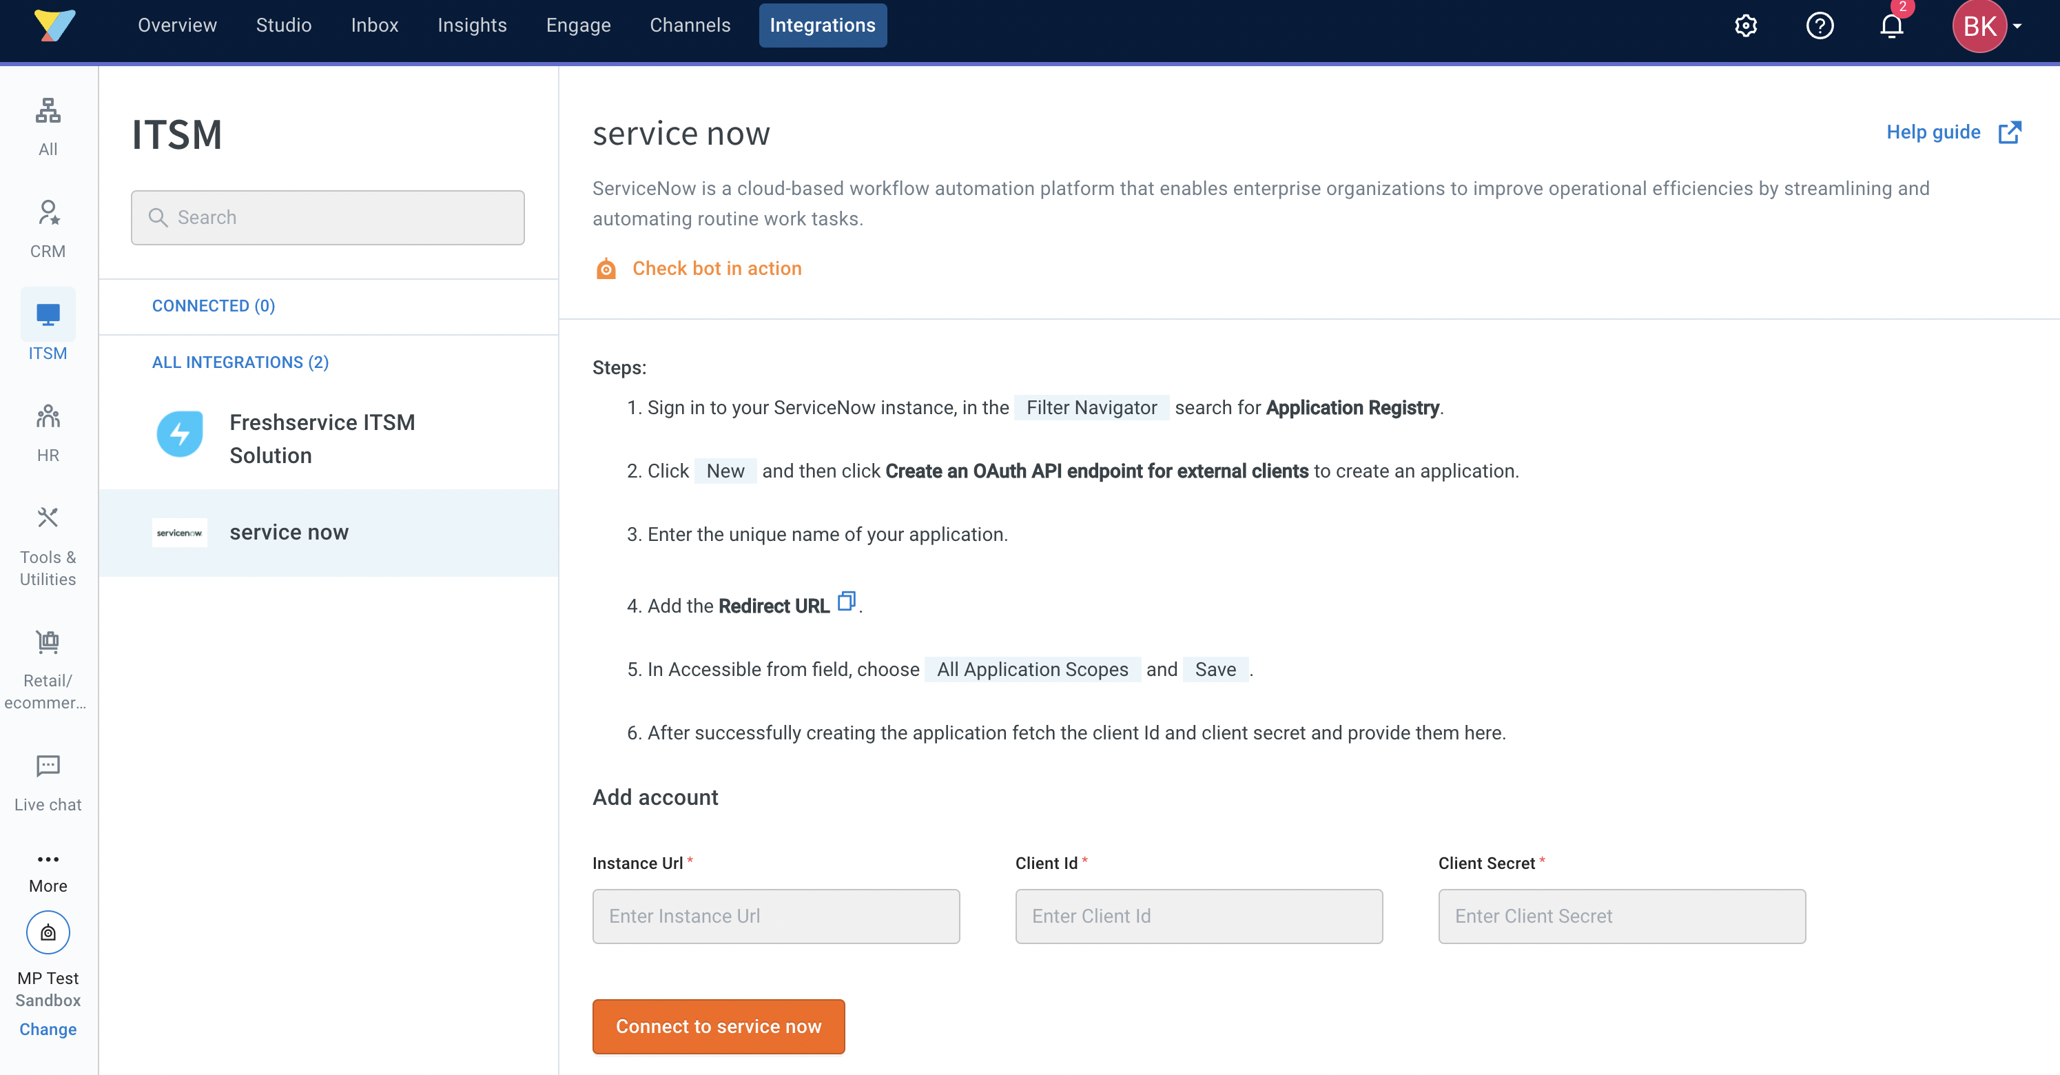Click the search magnifier icon
Screen dimensions: 2060x1075
click(x=158, y=218)
